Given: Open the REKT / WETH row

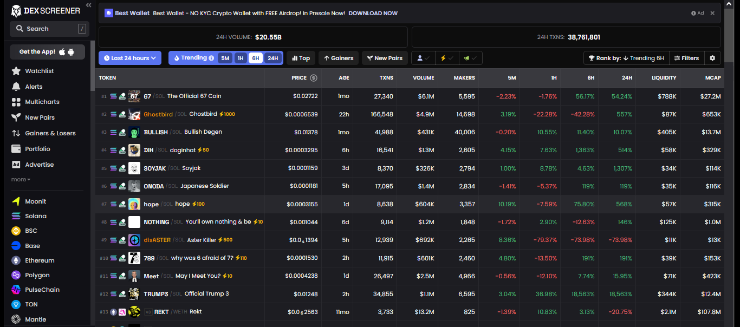Looking at the screenshot, I should (x=410, y=312).
